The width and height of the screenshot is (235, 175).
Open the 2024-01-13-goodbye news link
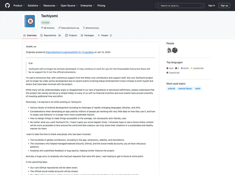pyautogui.click(x=70, y=52)
